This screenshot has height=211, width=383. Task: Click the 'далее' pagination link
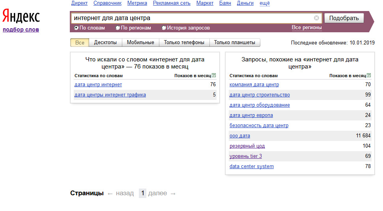(157, 193)
